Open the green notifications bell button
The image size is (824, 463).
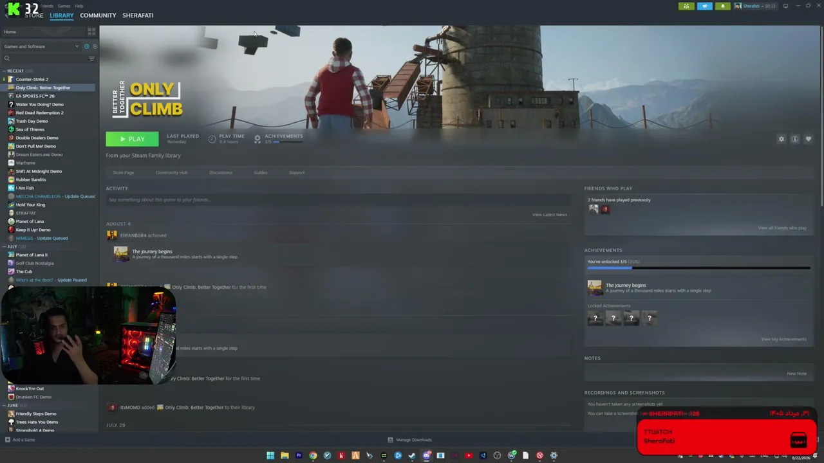tap(722, 6)
